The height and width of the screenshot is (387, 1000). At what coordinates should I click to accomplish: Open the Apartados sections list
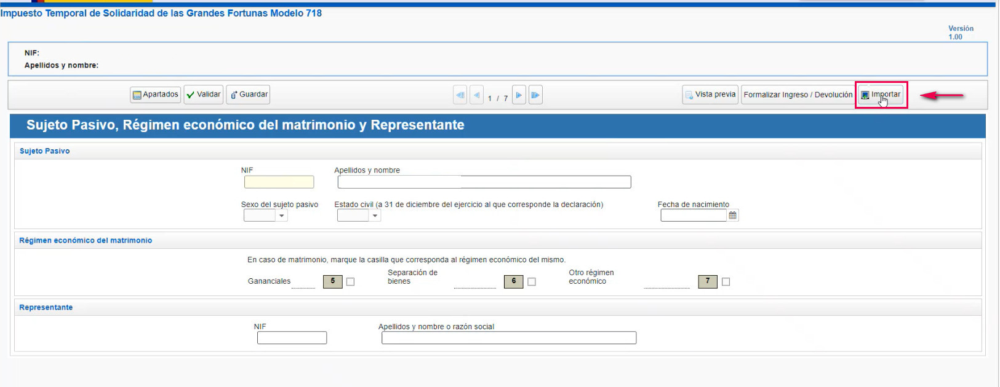(x=155, y=95)
